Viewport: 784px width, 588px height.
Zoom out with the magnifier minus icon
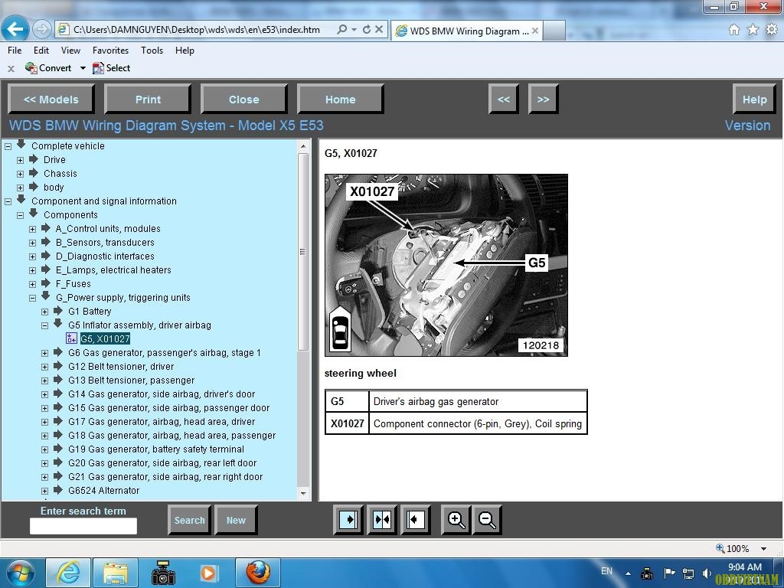pos(487,520)
